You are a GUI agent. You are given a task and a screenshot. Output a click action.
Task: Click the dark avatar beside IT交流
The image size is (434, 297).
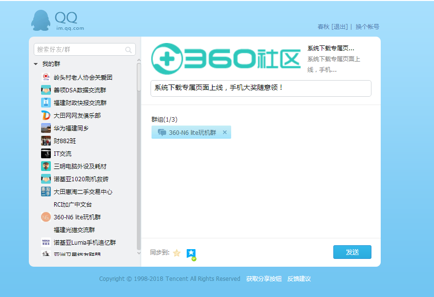[46, 153]
